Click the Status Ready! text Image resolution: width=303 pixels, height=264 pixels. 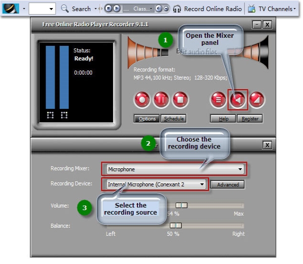tap(84, 58)
